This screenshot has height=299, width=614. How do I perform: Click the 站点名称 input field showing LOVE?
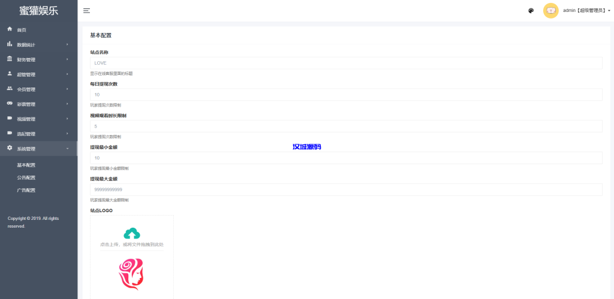(x=346, y=63)
